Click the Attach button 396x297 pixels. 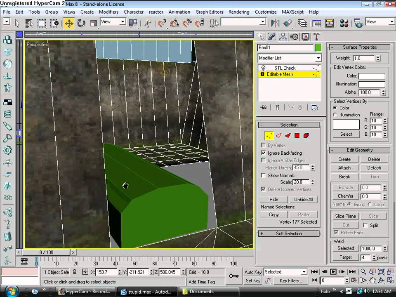click(344, 168)
